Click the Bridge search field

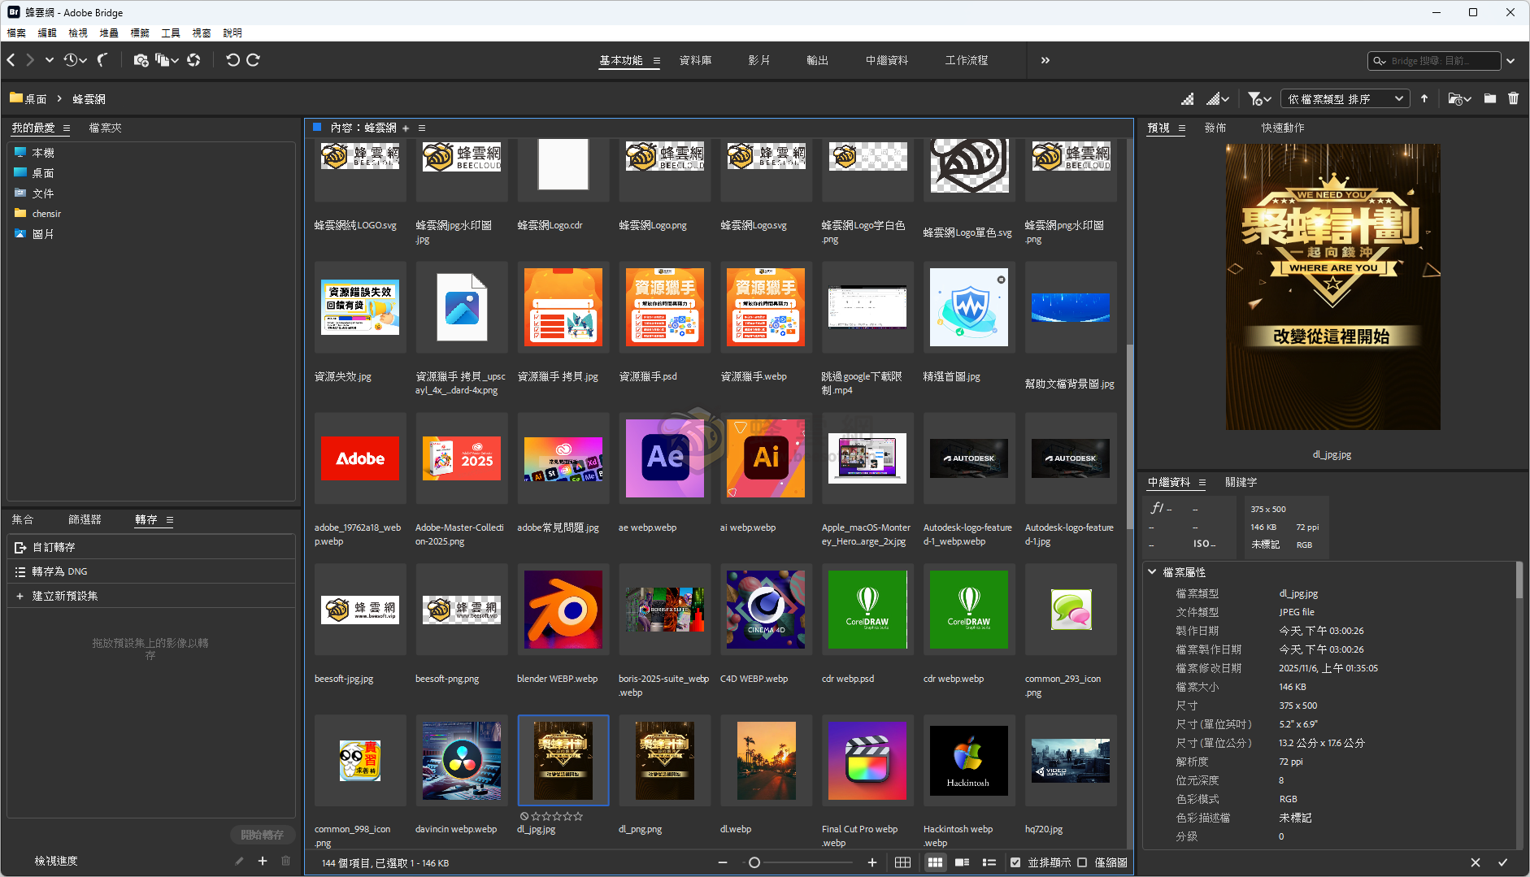(x=1435, y=61)
